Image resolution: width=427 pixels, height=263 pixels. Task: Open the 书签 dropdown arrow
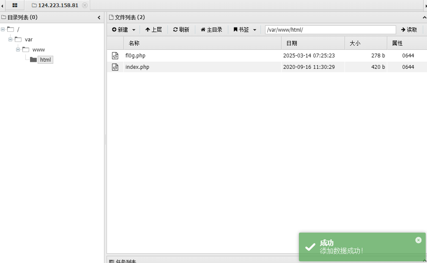tap(255, 30)
